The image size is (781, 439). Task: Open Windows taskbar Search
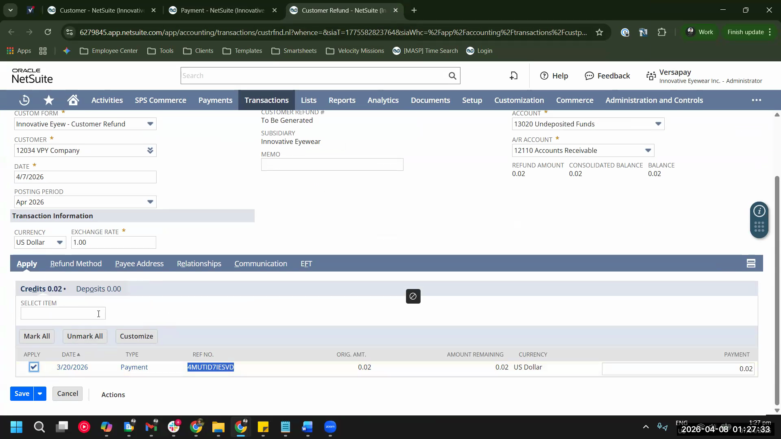[x=39, y=427]
